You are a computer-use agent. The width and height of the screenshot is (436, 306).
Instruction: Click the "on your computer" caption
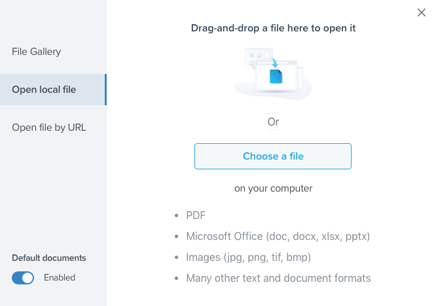[273, 189]
